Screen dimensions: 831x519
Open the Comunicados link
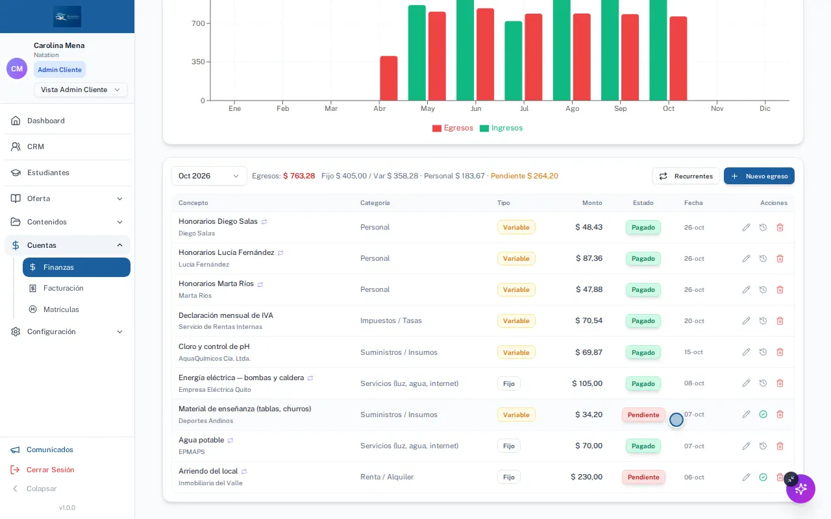42,450
